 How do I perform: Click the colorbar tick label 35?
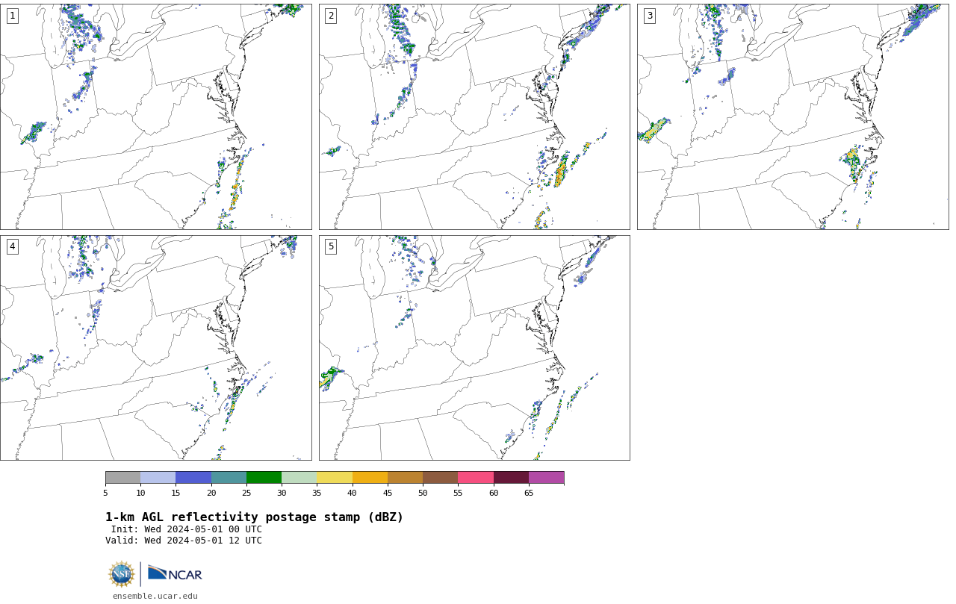click(317, 493)
